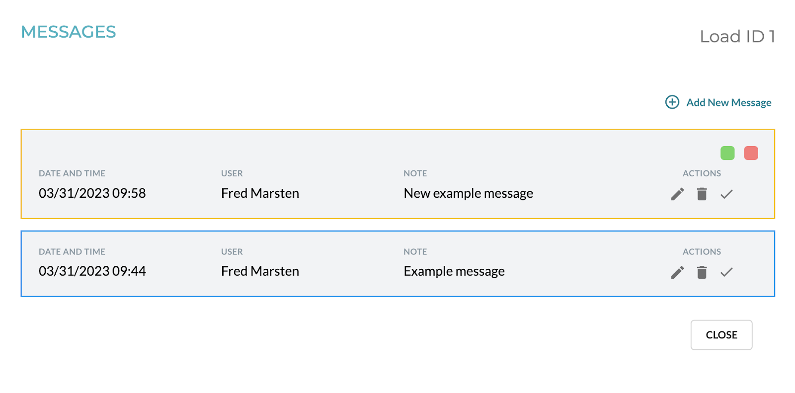The image size is (795, 393).
Task: Click the plus icon beside Add New Message
Action: 672,102
